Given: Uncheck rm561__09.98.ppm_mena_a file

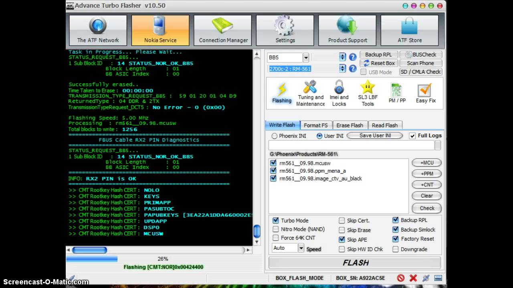Looking at the screenshot, I should coord(273,171).
